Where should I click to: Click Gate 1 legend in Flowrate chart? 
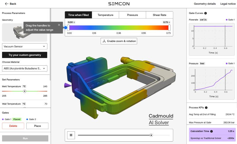click(x=230, y=20)
